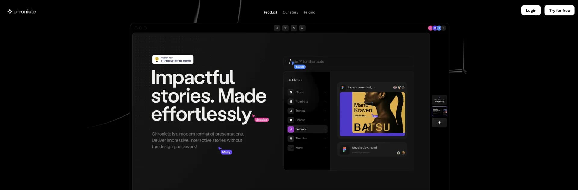Screen dimensions: 578x190
Task: Click the avatars on Launch cover design card
Action: point(399,87)
